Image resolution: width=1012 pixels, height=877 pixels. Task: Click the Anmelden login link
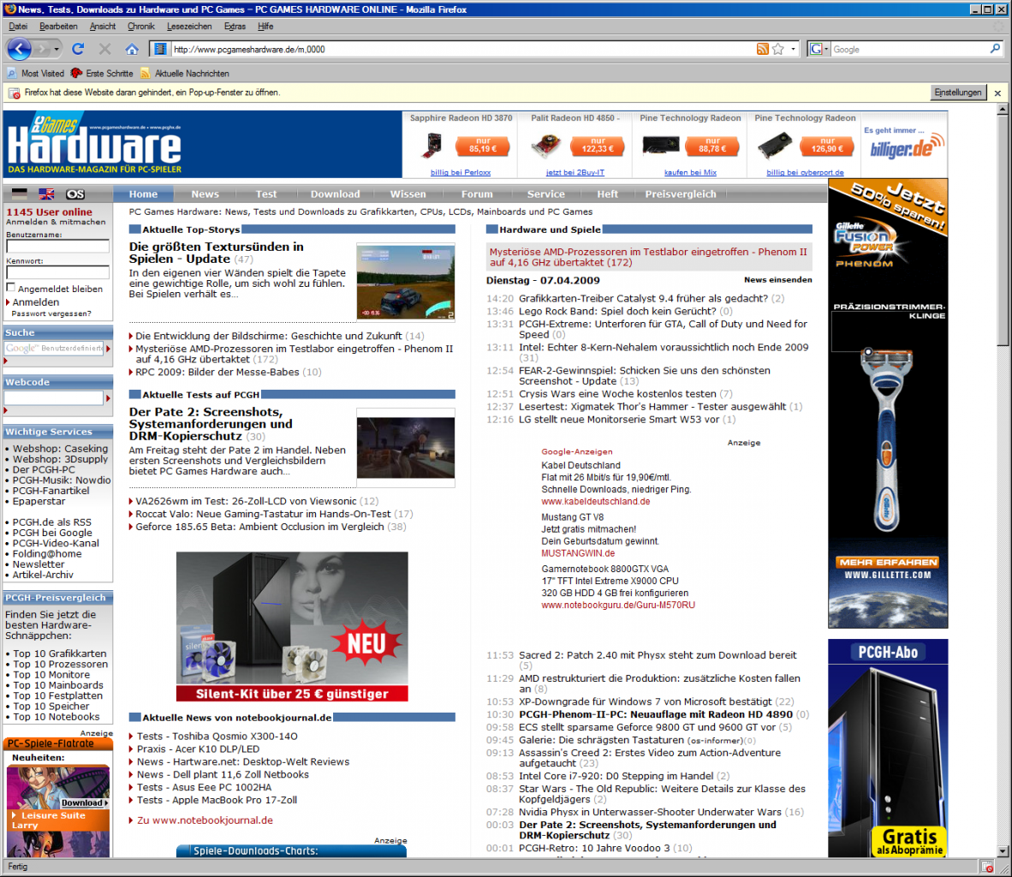(35, 302)
